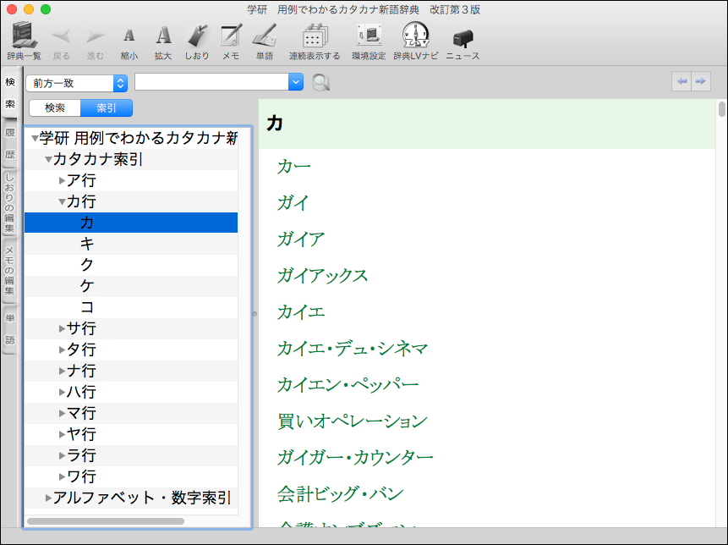
Task: Open the カイエ・デュ・シネマ entry link
Action: point(353,349)
